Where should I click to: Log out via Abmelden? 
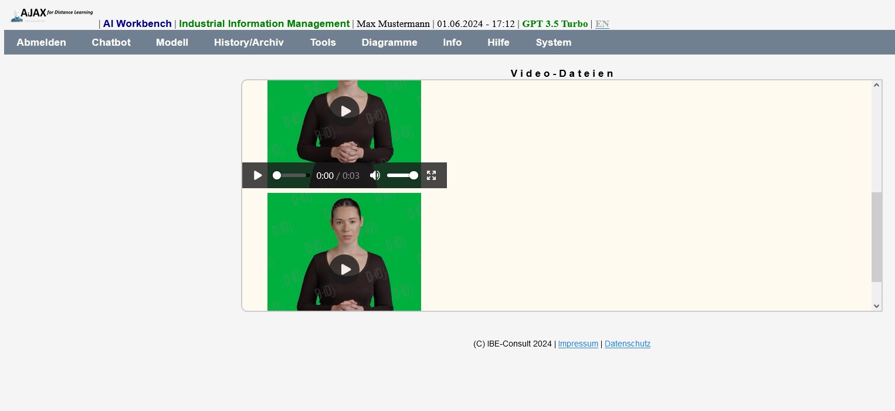coord(41,42)
